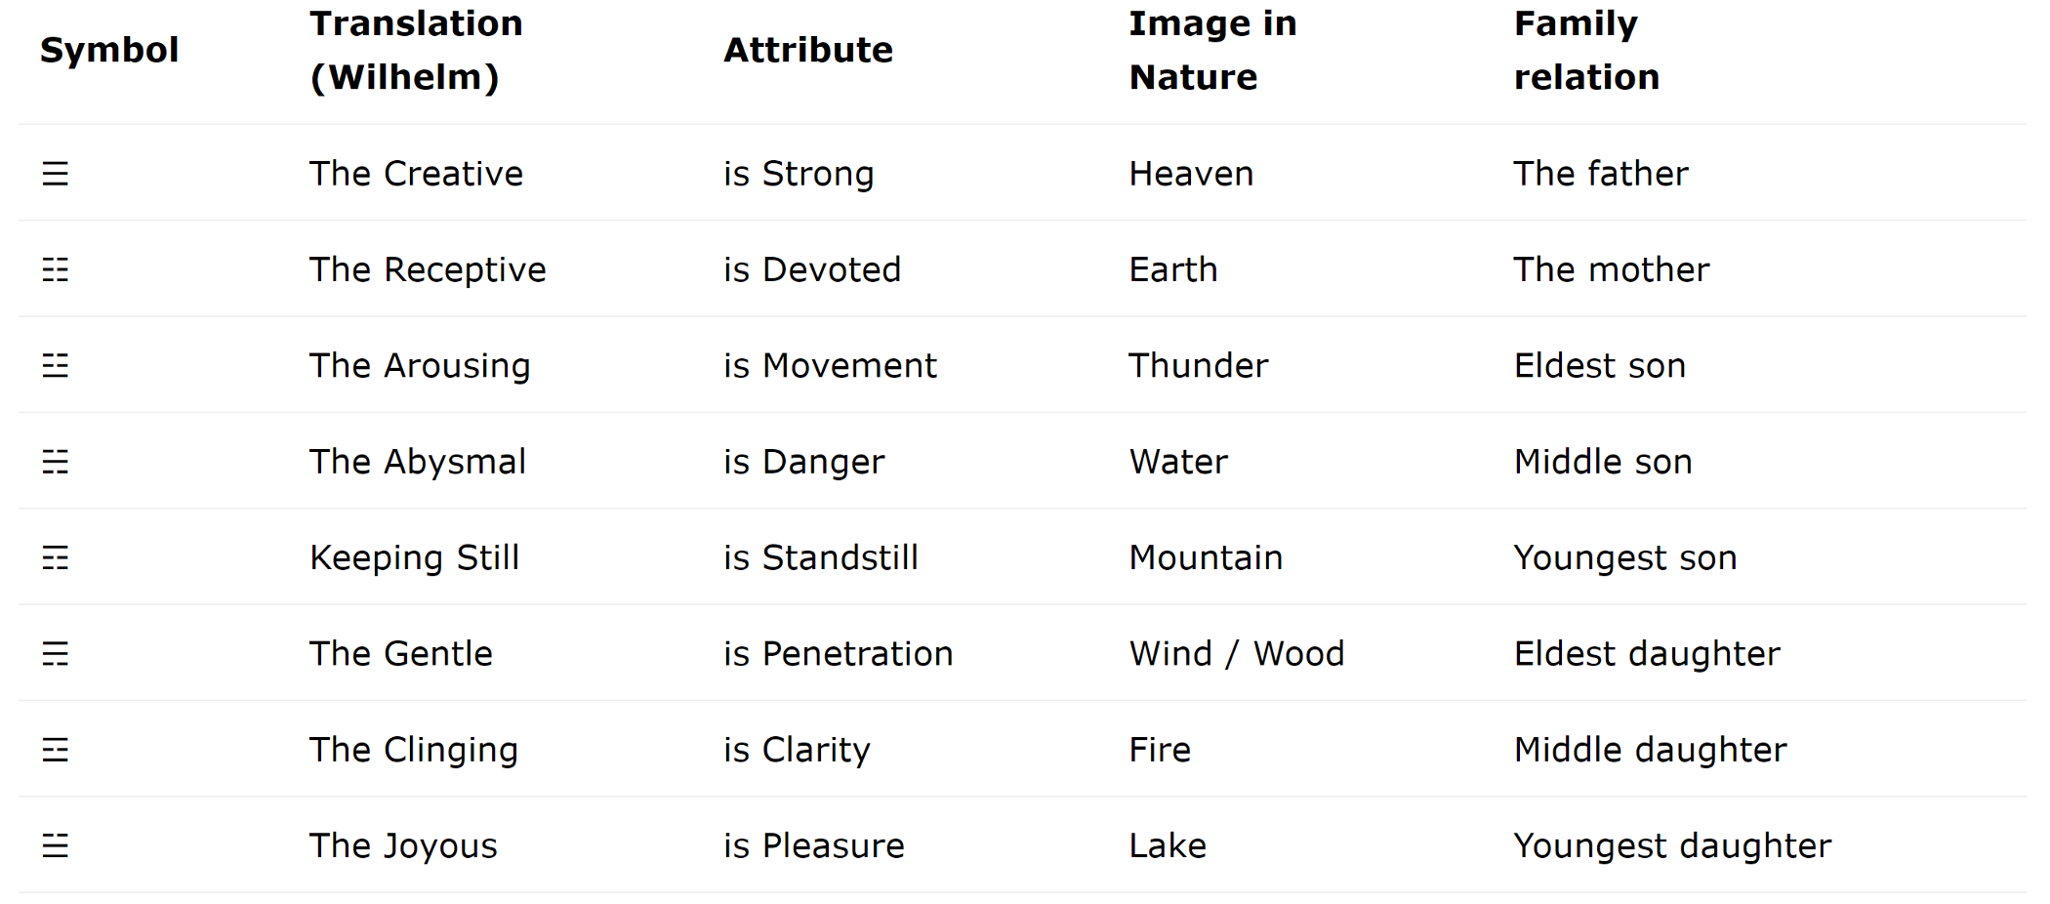Click the trigram symbol for The Creative
Image resolution: width=2050 pixels, height=904 pixels.
click(x=56, y=174)
